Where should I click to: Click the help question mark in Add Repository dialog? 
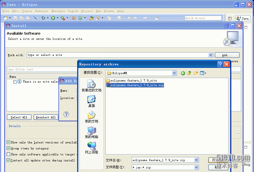[66, 114]
